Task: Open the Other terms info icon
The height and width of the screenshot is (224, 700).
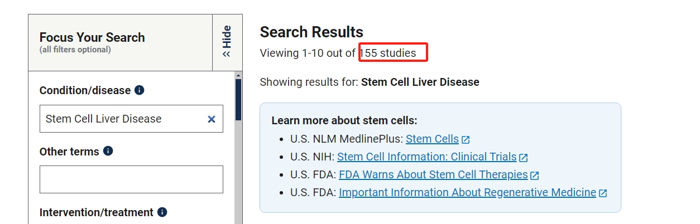Action: 108,151
